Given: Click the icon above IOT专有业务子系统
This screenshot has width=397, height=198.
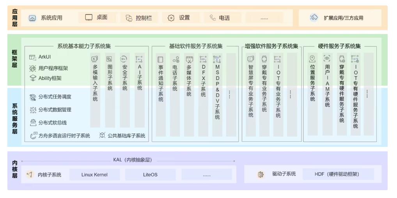Looking at the screenshot, I should coord(277,59).
